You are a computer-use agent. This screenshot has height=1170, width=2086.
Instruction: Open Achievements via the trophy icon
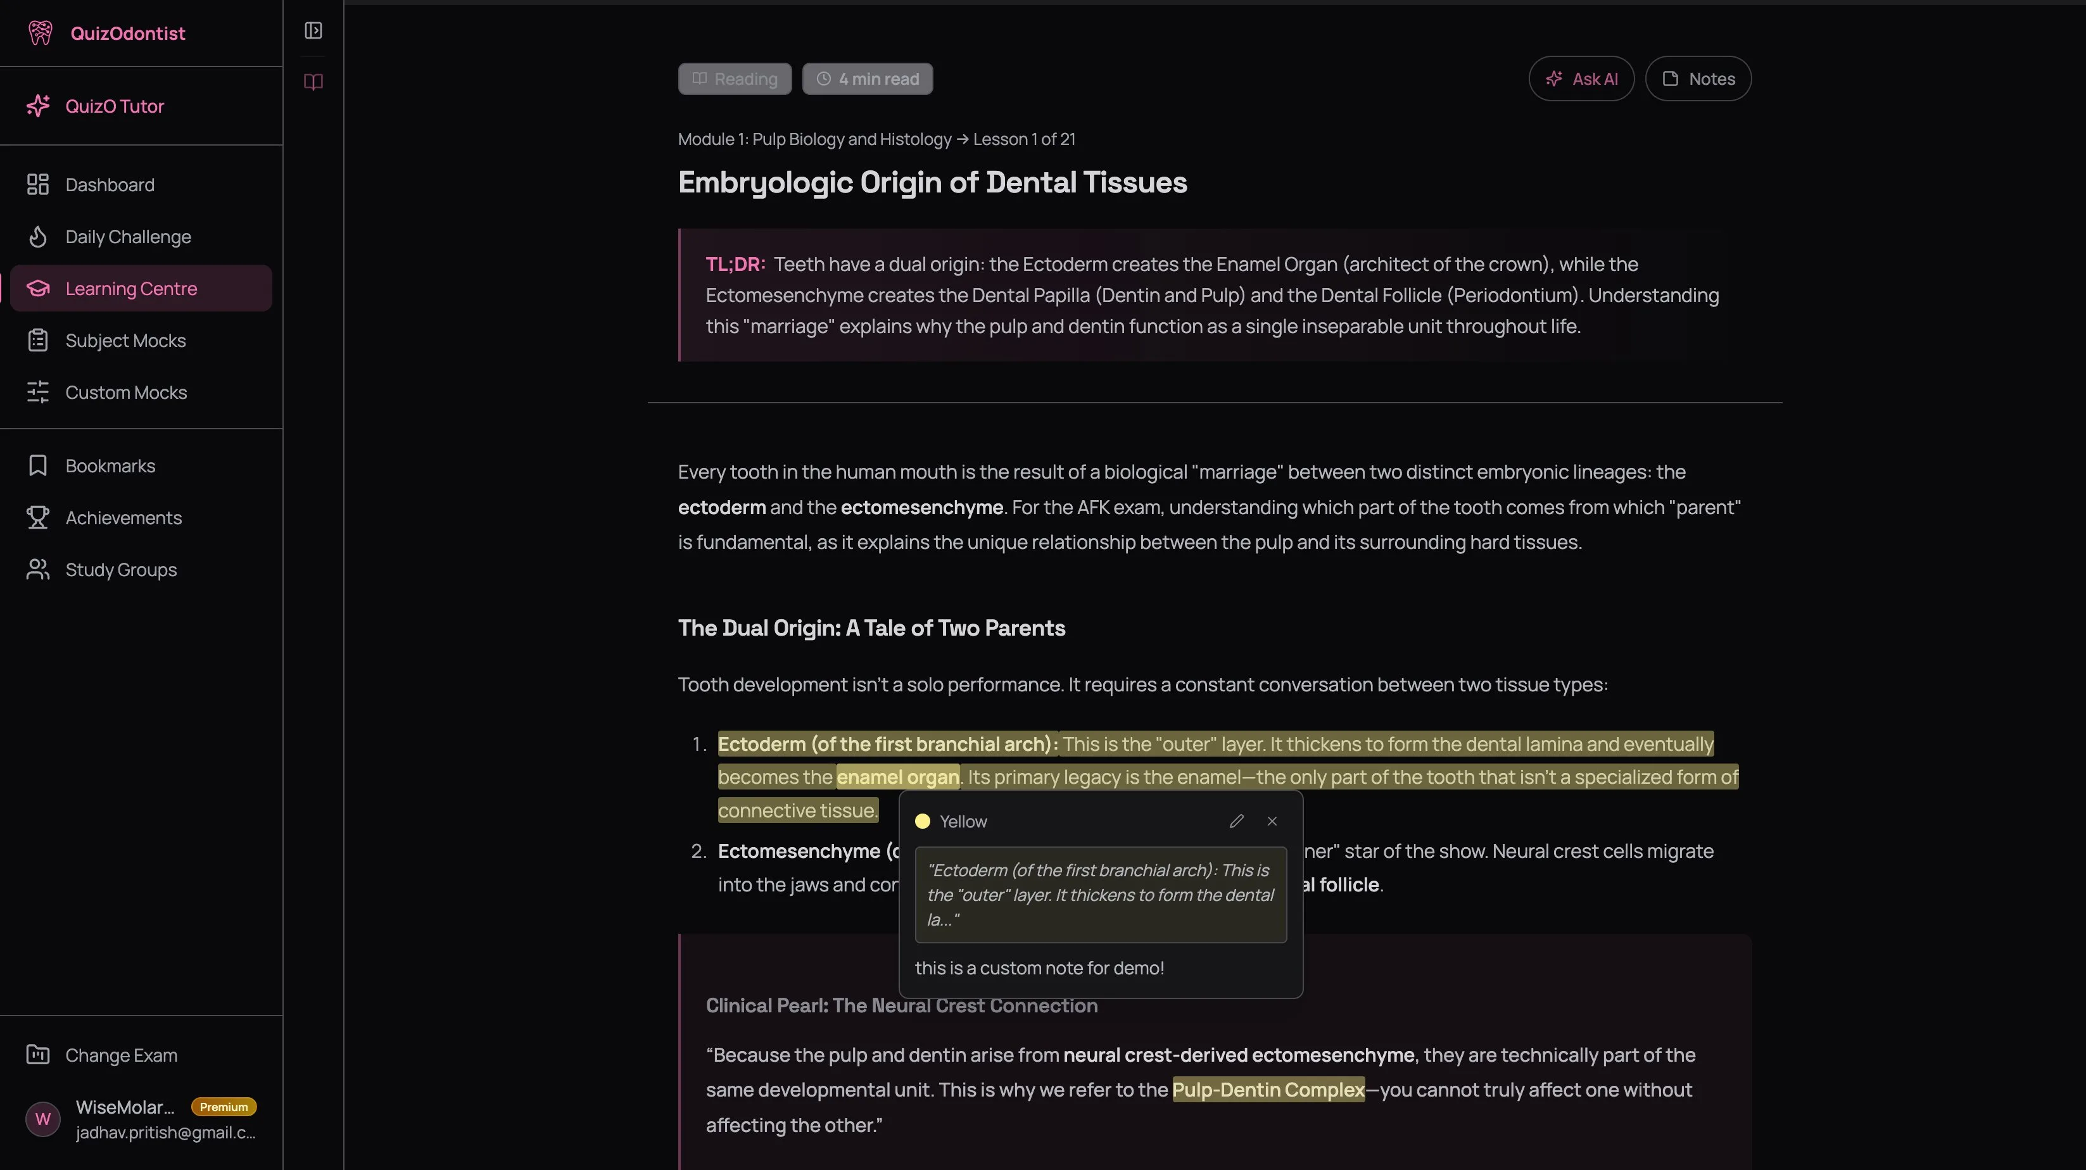[x=38, y=517]
